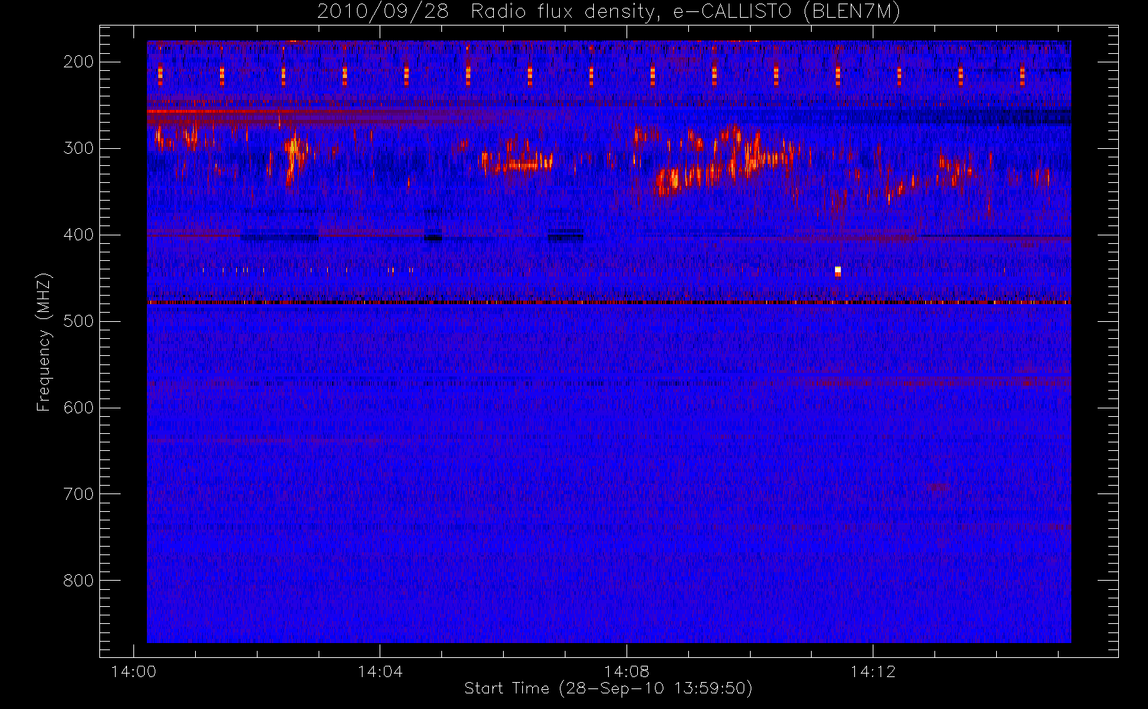Click the 'Start Time (28-Sep-10 13:59:50)' axis label

click(608, 688)
